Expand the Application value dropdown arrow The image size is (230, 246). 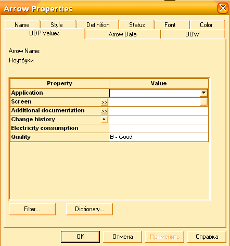tap(203, 93)
